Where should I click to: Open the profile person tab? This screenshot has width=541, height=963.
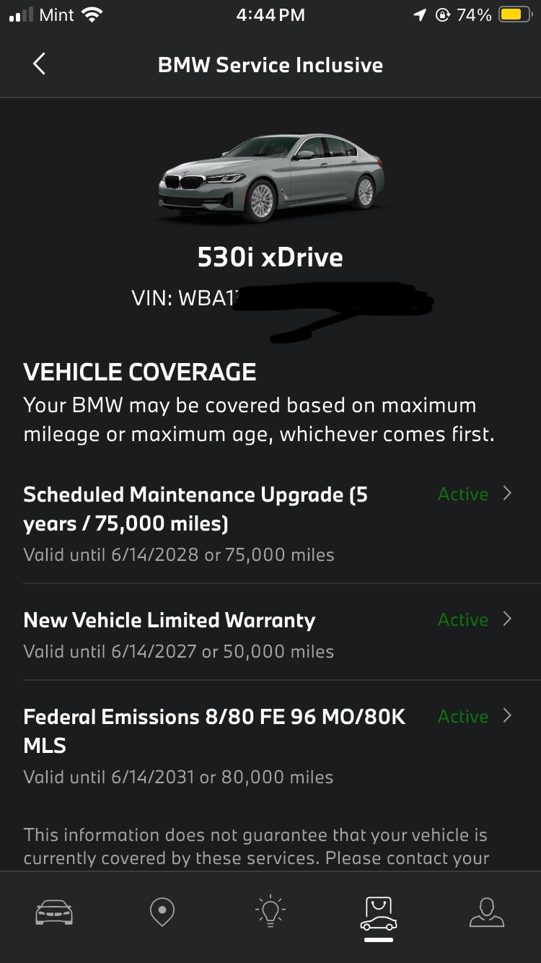487,912
